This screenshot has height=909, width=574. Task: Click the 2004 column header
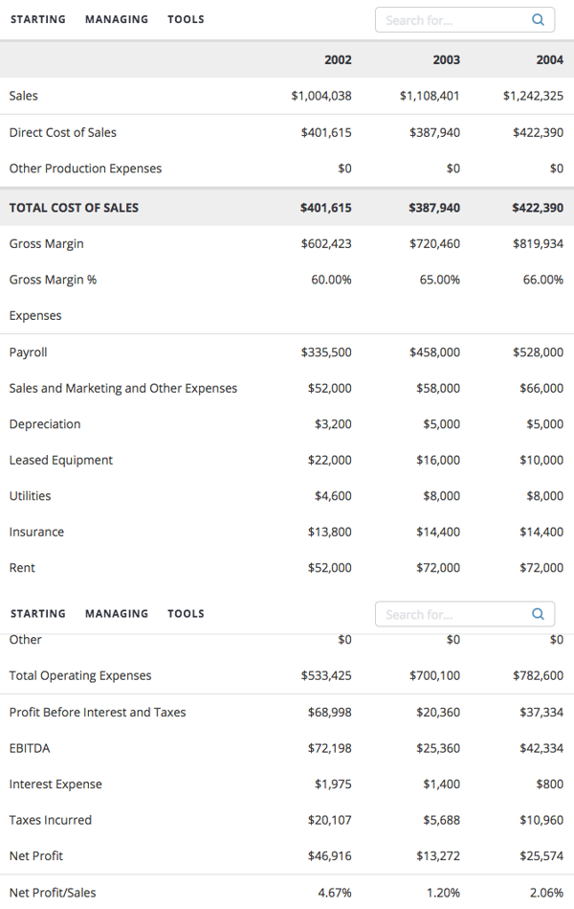(x=549, y=59)
